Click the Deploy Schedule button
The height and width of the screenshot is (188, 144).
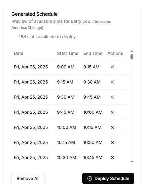[x=108, y=178]
